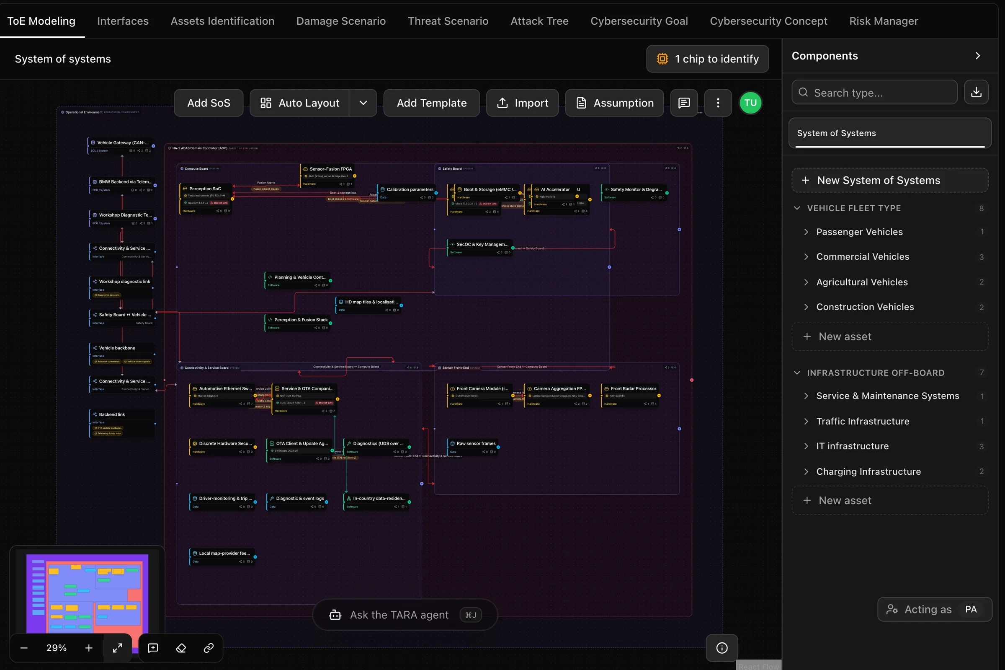Click the link tool icon
1005x670 pixels.
(x=209, y=648)
